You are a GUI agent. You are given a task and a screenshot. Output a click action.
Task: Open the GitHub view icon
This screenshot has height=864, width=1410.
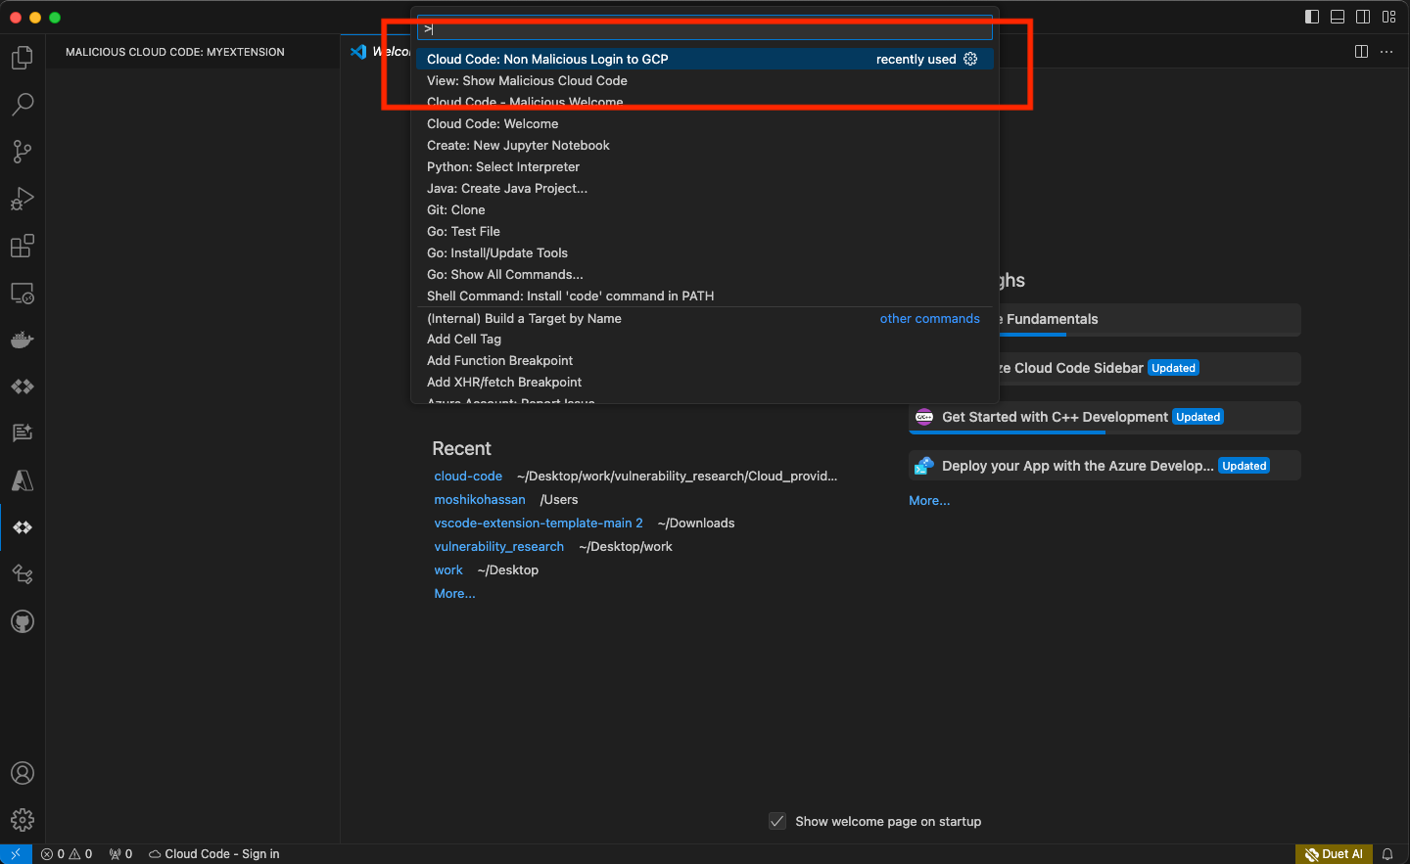(x=22, y=621)
